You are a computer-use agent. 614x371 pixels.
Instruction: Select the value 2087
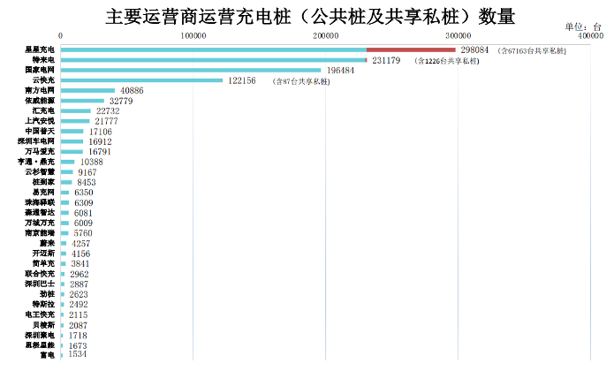click(x=79, y=325)
